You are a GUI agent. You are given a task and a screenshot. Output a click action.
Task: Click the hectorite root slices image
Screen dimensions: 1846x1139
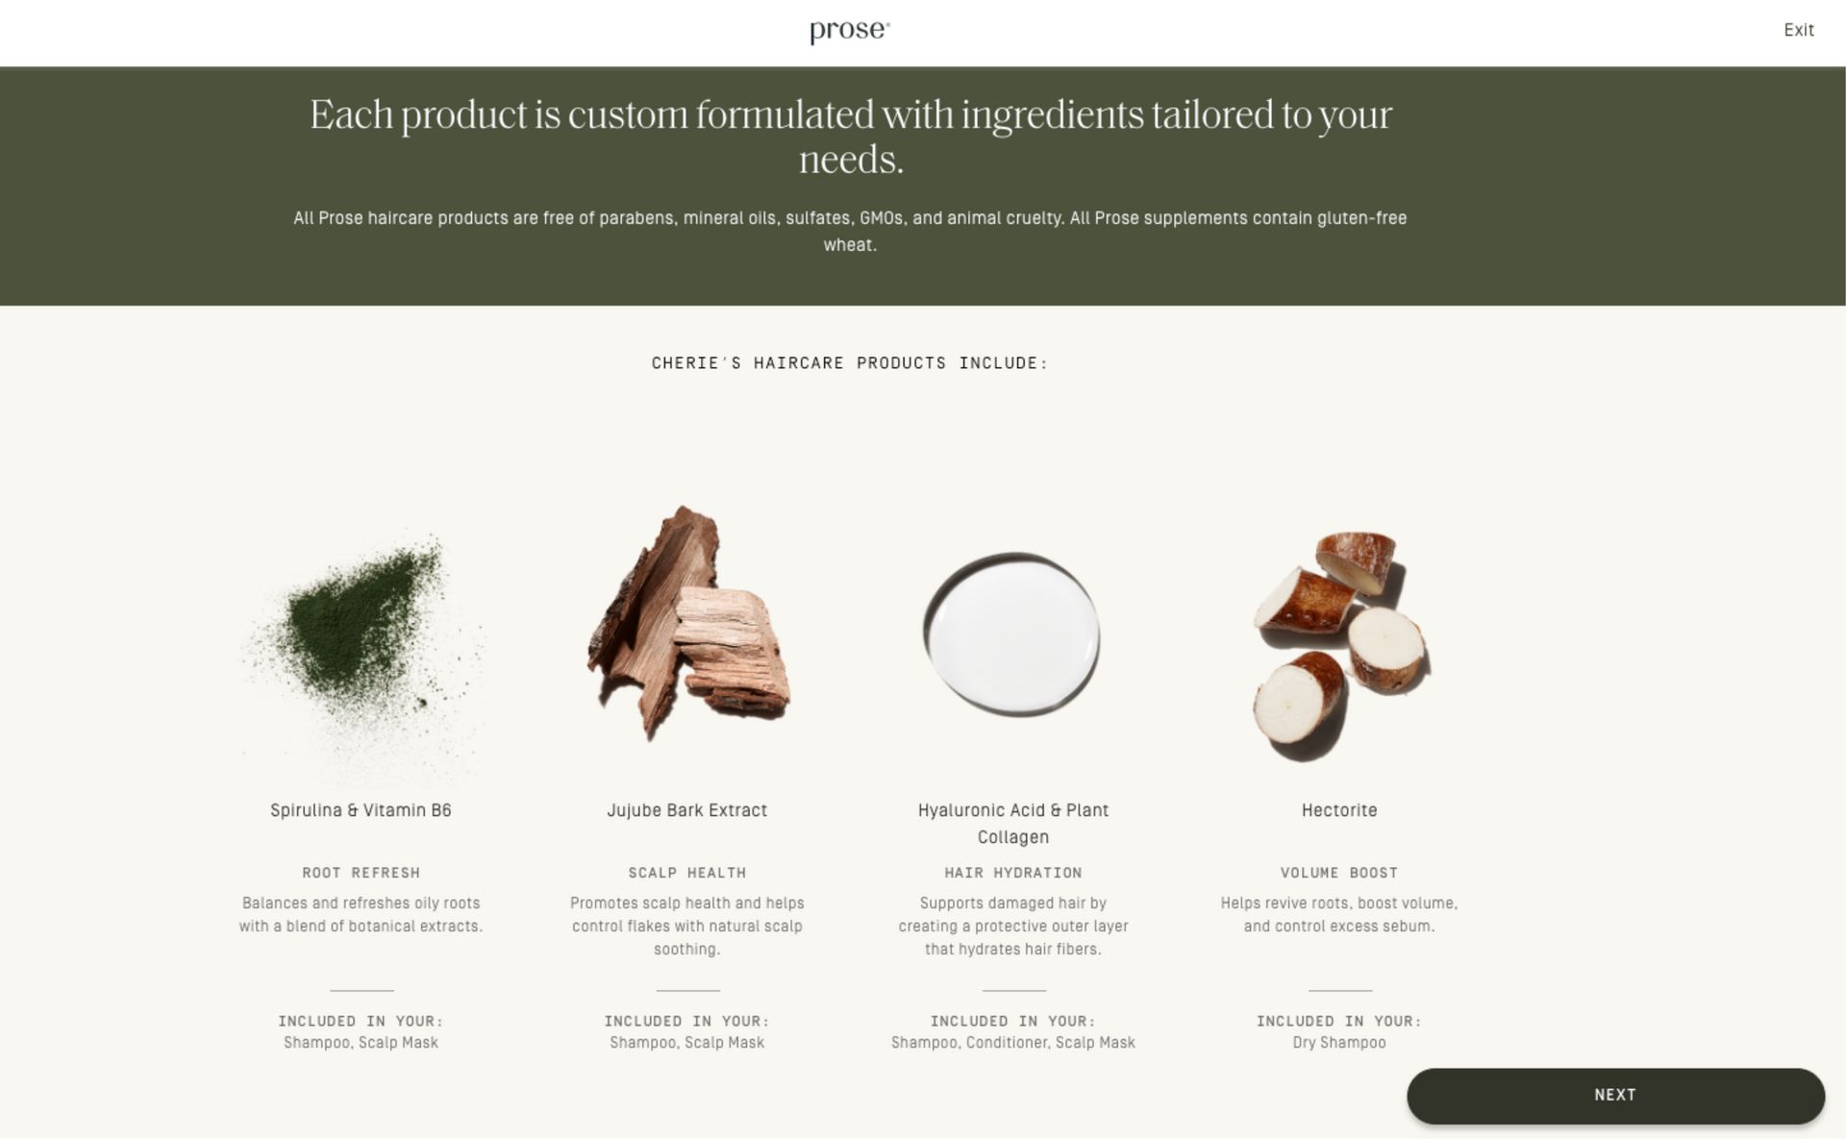[1340, 646]
